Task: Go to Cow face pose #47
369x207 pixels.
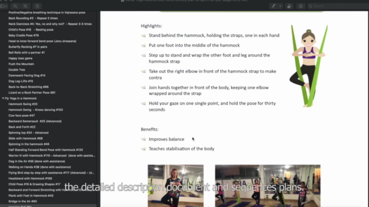Action: pyautogui.click(x=22, y=116)
